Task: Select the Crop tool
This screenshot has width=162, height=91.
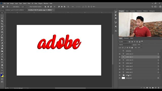Action: (2, 24)
